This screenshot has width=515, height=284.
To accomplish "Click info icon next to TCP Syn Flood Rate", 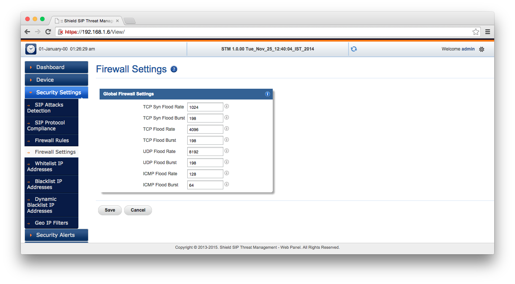I will (227, 106).
